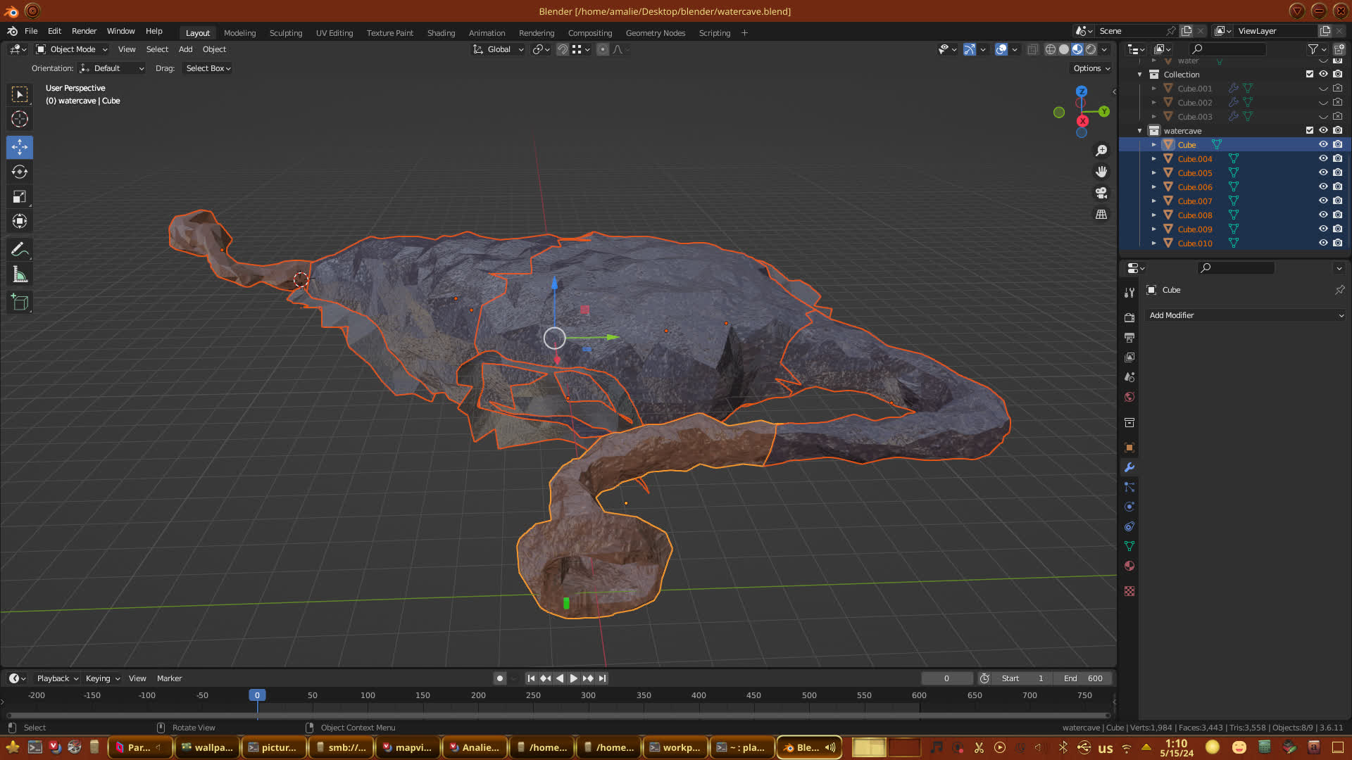Open the Material properties tab
This screenshot has height=760, width=1352.
pyautogui.click(x=1129, y=566)
